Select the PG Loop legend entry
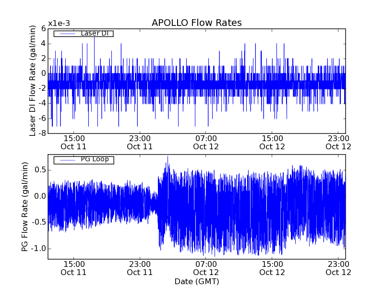The image size is (384, 288). pyautogui.click(x=94, y=159)
